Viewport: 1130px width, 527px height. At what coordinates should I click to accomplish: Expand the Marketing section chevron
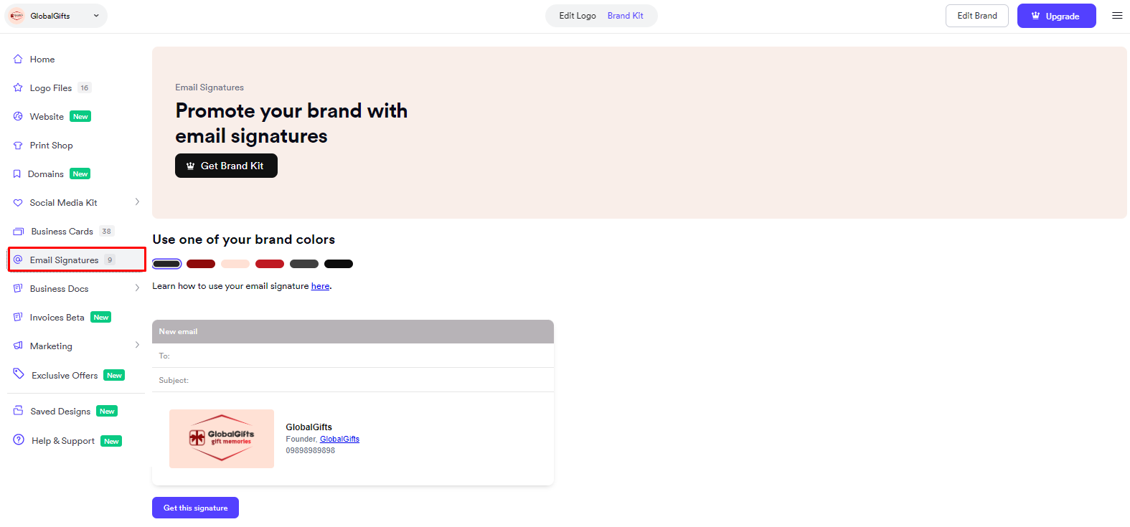137,346
